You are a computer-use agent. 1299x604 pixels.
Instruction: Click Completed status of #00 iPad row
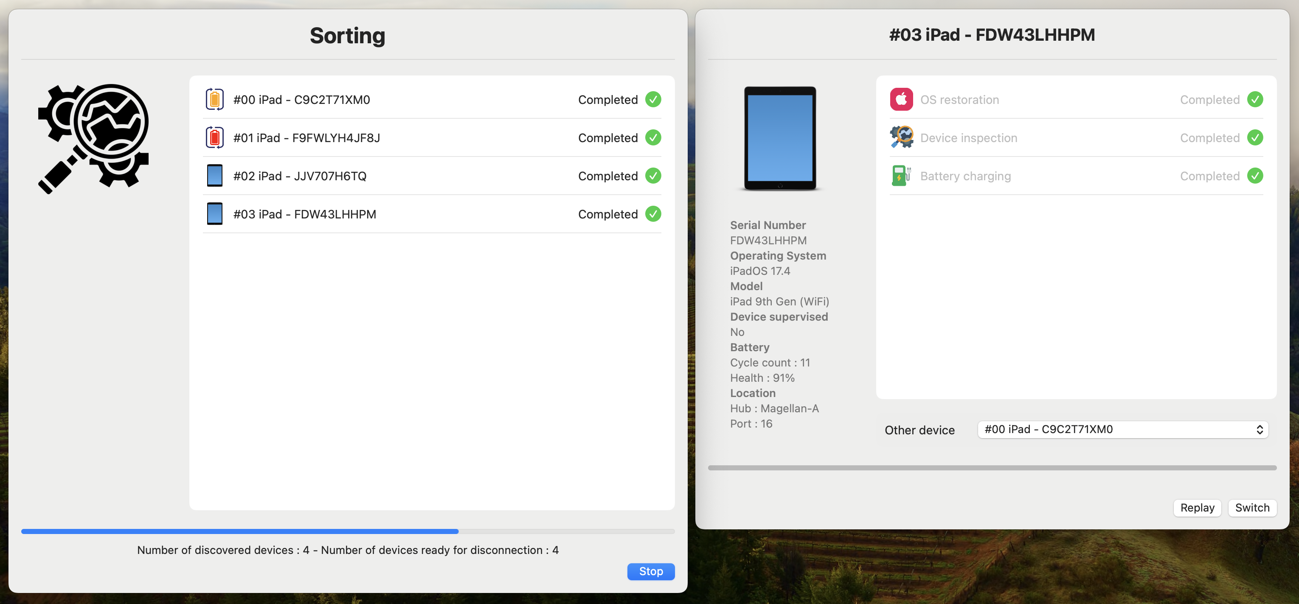[x=607, y=100]
